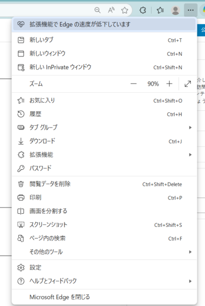Click the find on page icon
The width and height of the screenshot is (205, 306).
pos(21,238)
